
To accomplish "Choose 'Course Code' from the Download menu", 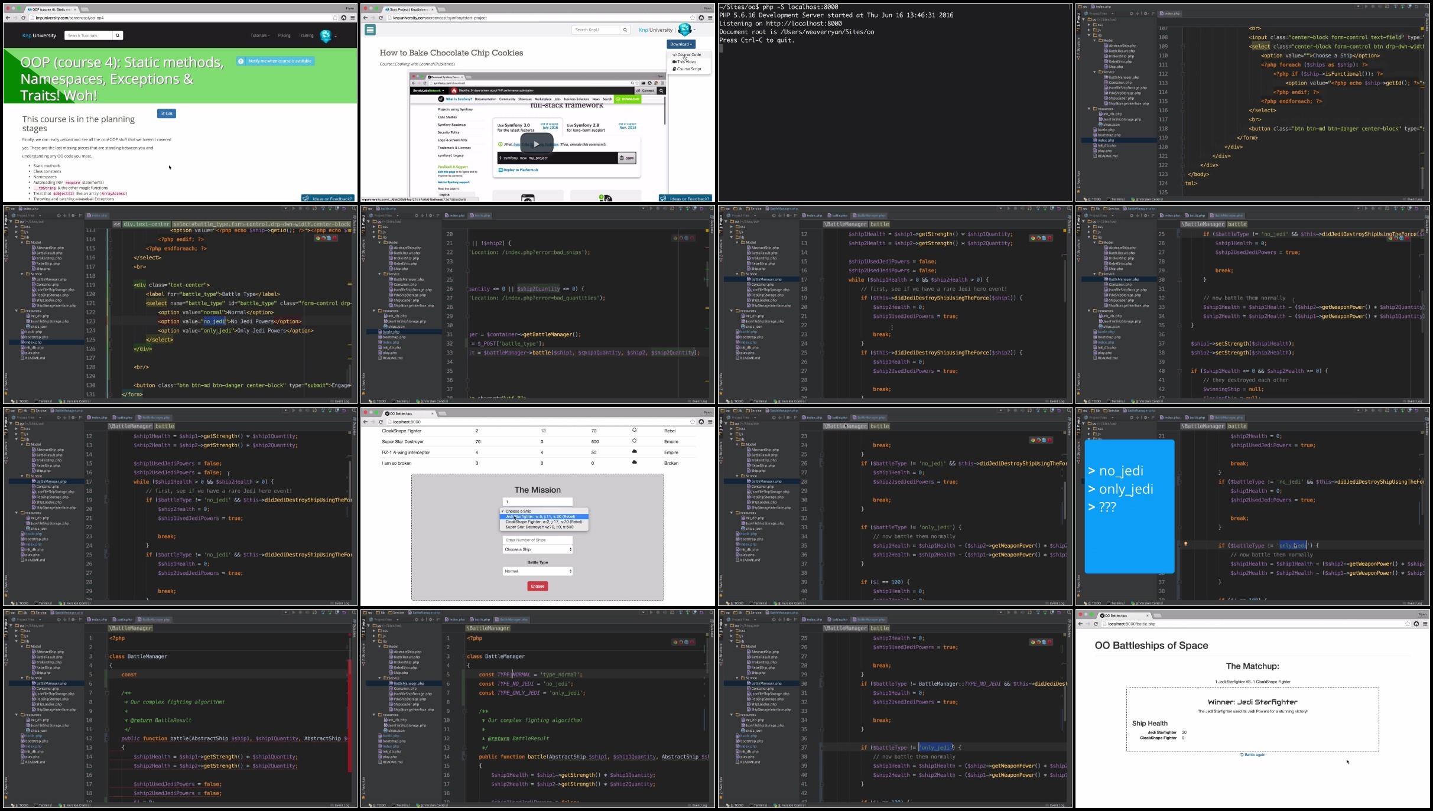I will coord(687,54).
